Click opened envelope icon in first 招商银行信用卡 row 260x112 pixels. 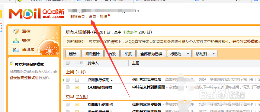point(77,80)
